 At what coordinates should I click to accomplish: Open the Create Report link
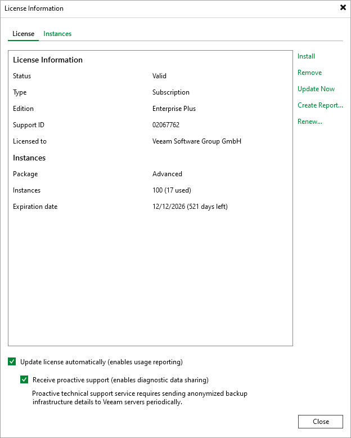coord(320,105)
